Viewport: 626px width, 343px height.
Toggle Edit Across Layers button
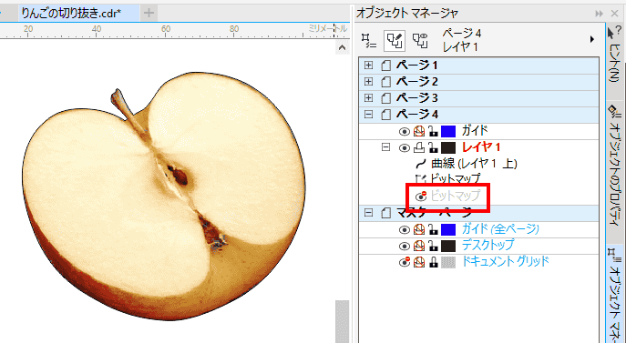(x=395, y=41)
